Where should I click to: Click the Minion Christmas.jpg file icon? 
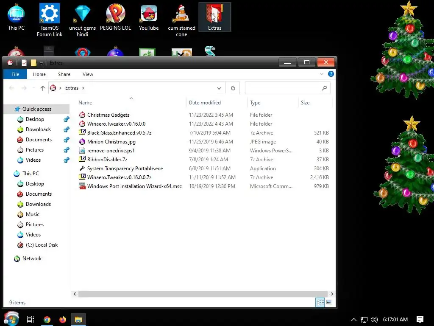(82, 142)
